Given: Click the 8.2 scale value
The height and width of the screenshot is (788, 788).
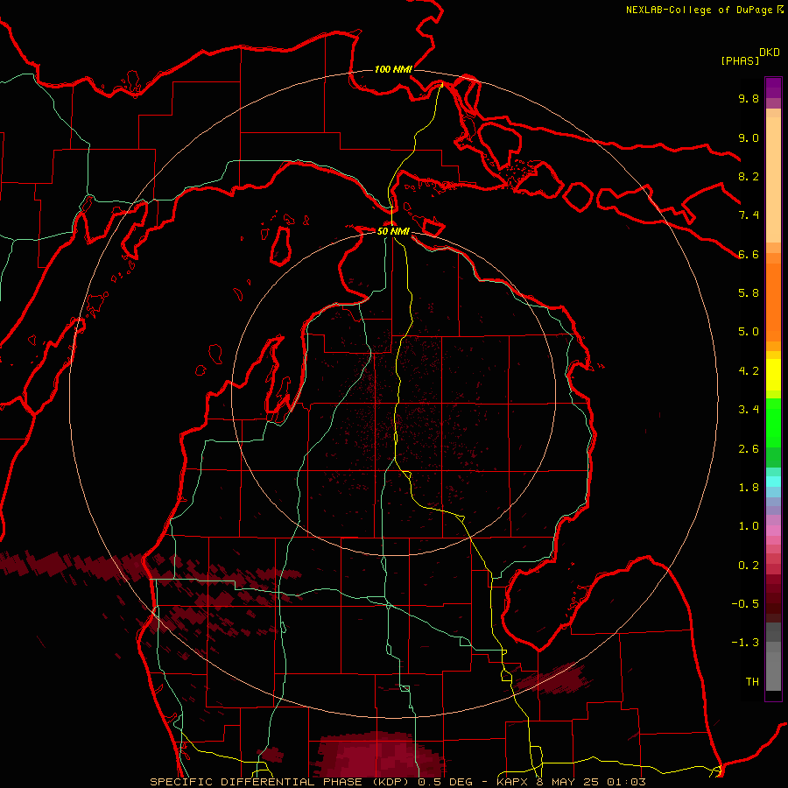Looking at the screenshot, I should pos(749,176).
